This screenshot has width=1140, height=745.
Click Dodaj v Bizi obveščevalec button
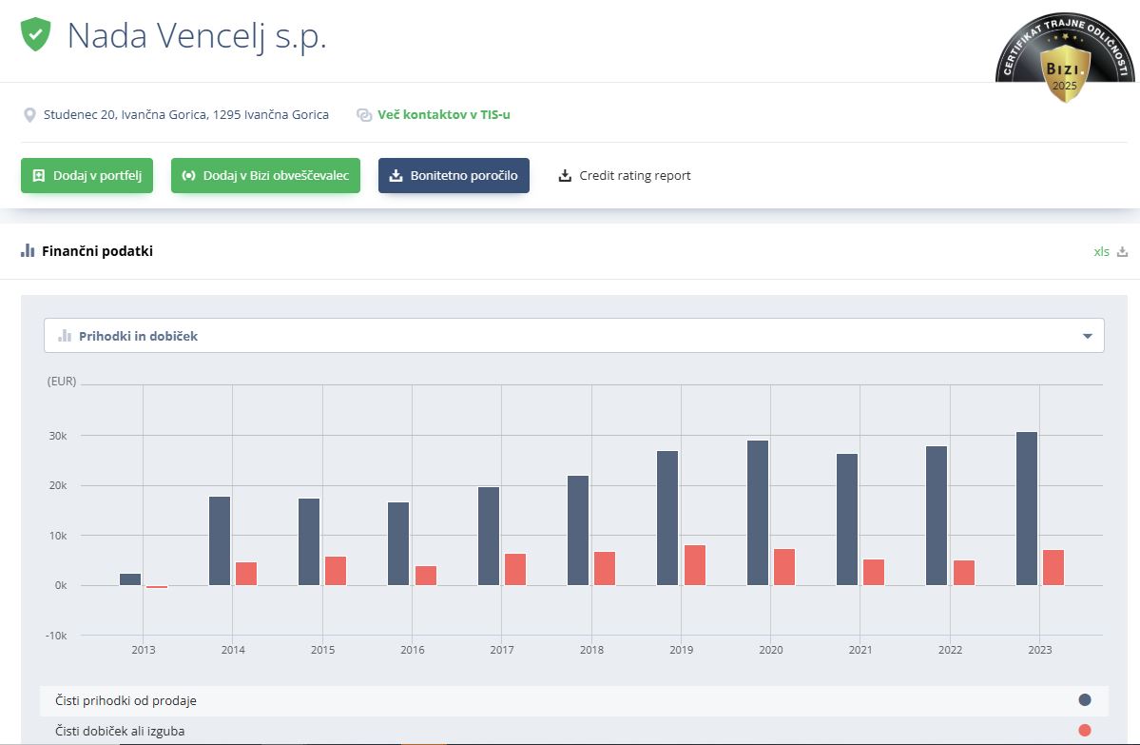265,175
